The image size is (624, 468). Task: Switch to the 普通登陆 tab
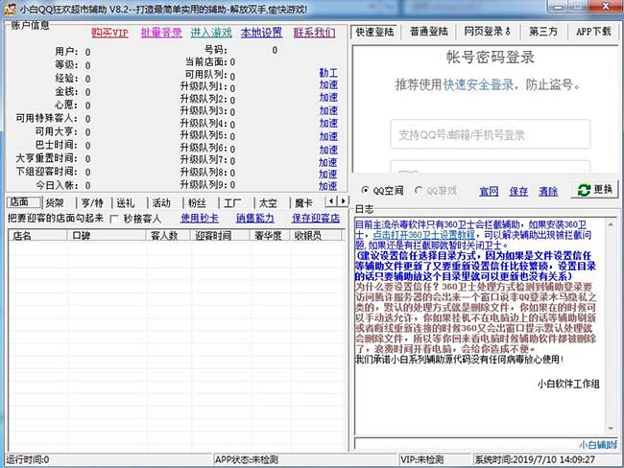[x=428, y=32]
